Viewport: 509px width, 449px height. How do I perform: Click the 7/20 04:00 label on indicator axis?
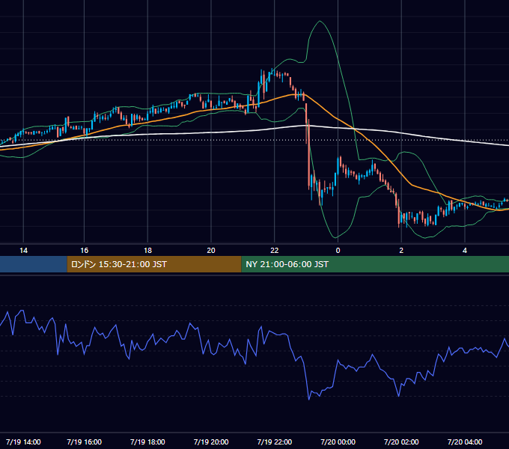pyautogui.click(x=465, y=442)
